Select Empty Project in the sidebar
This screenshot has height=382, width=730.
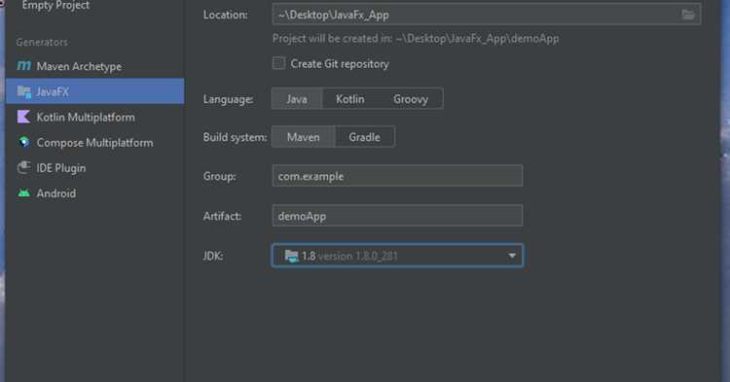coord(55,6)
